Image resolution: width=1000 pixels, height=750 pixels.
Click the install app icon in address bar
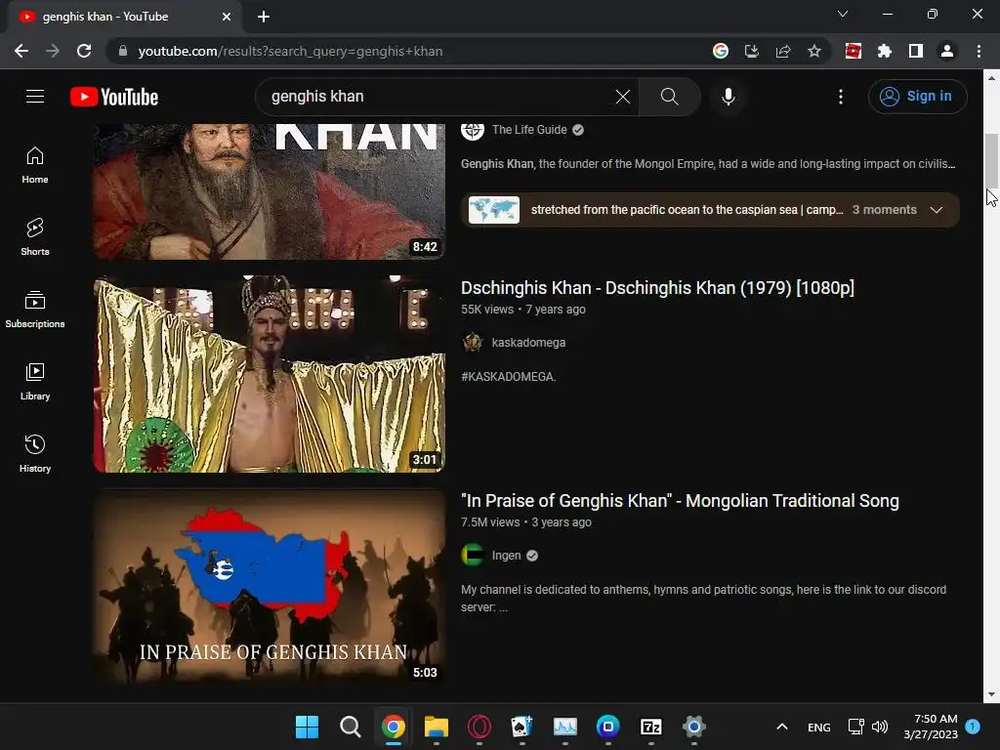[x=751, y=51]
